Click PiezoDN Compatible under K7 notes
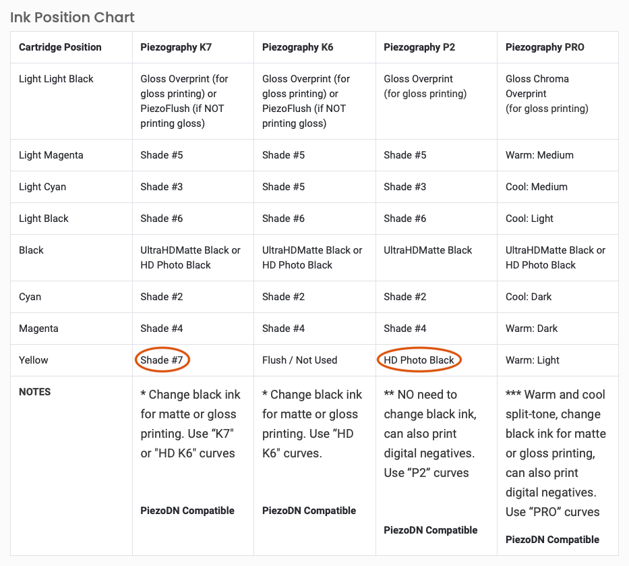Screen dimensions: 629x566 coord(187,511)
